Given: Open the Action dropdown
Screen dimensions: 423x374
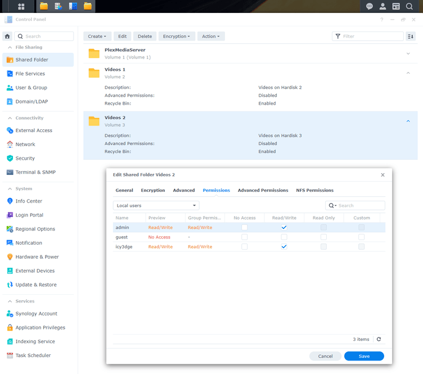Looking at the screenshot, I should [x=211, y=36].
